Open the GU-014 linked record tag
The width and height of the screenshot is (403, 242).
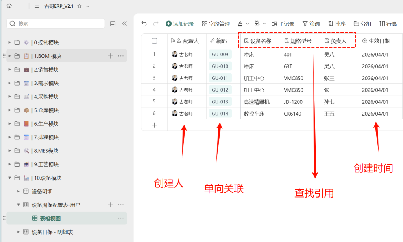[x=220, y=114]
